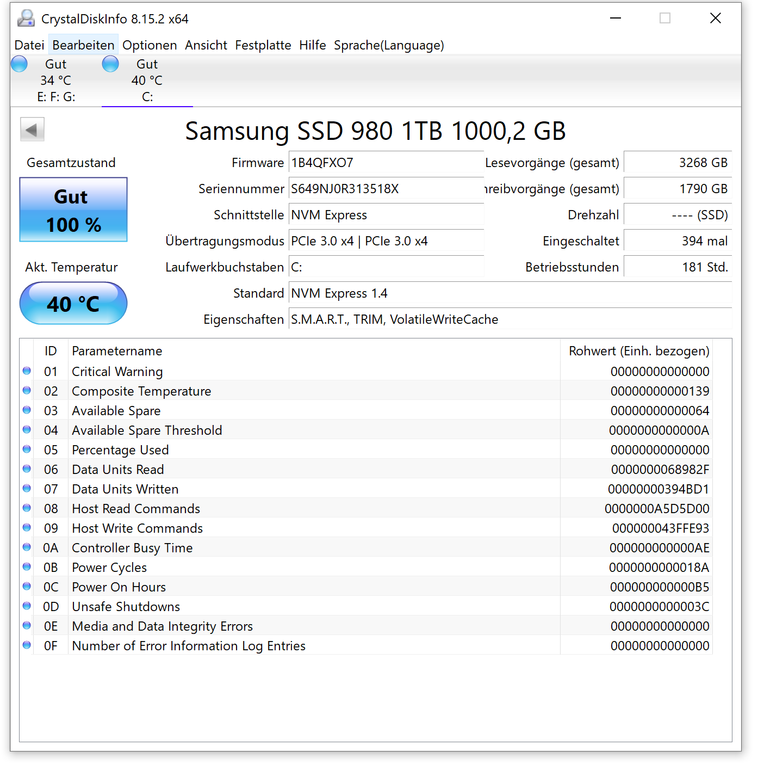
Task: Click the Eingeschaltet value 394 mal
Action: [678, 241]
